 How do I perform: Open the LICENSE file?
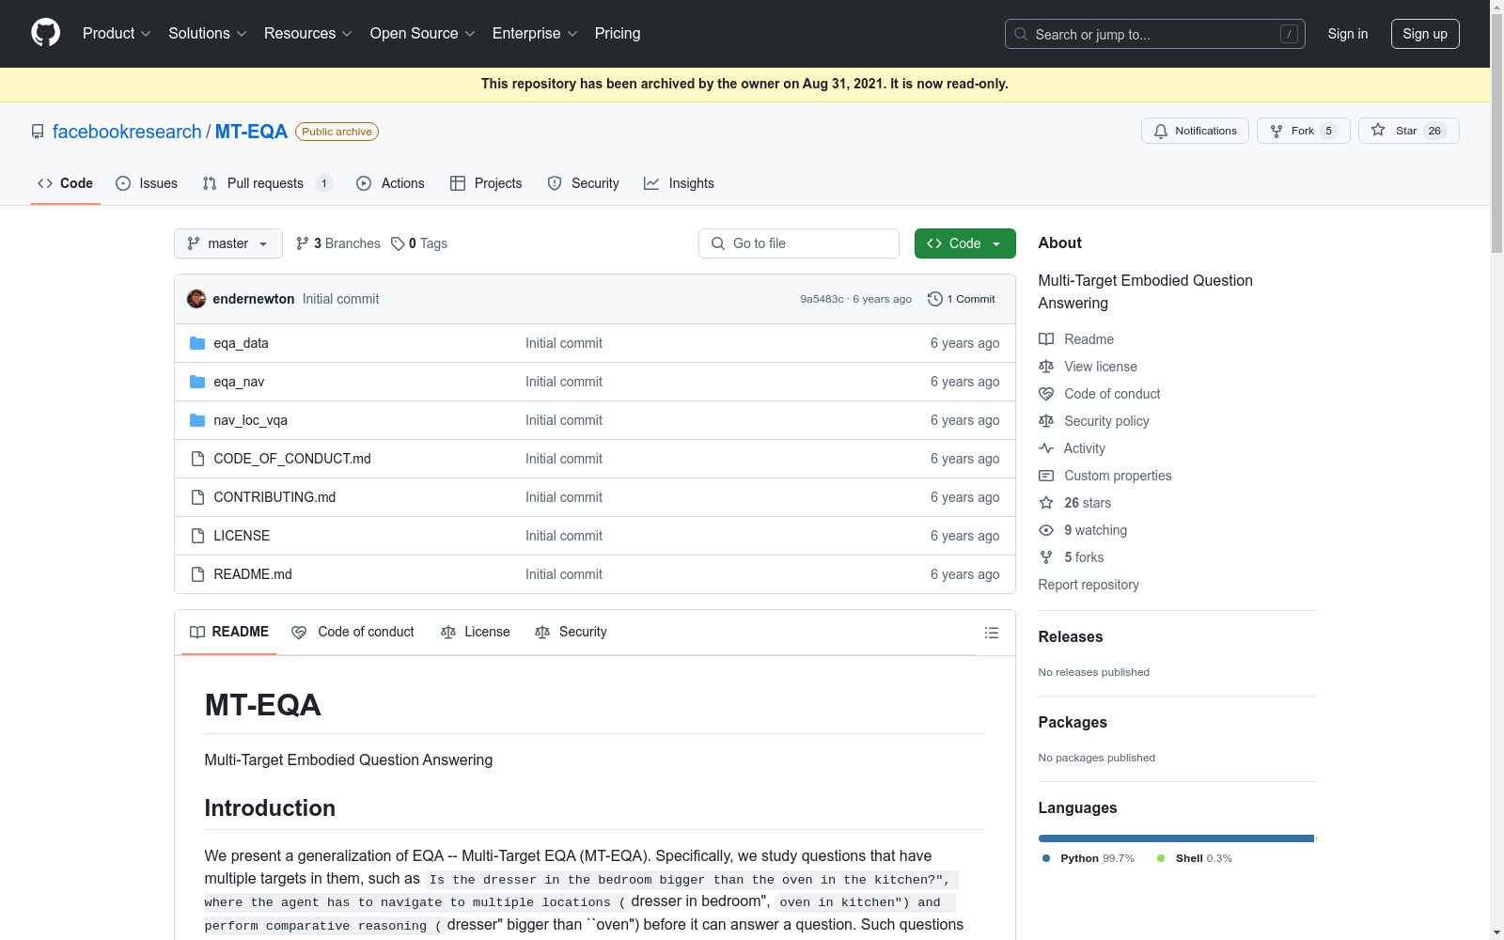(242, 536)
